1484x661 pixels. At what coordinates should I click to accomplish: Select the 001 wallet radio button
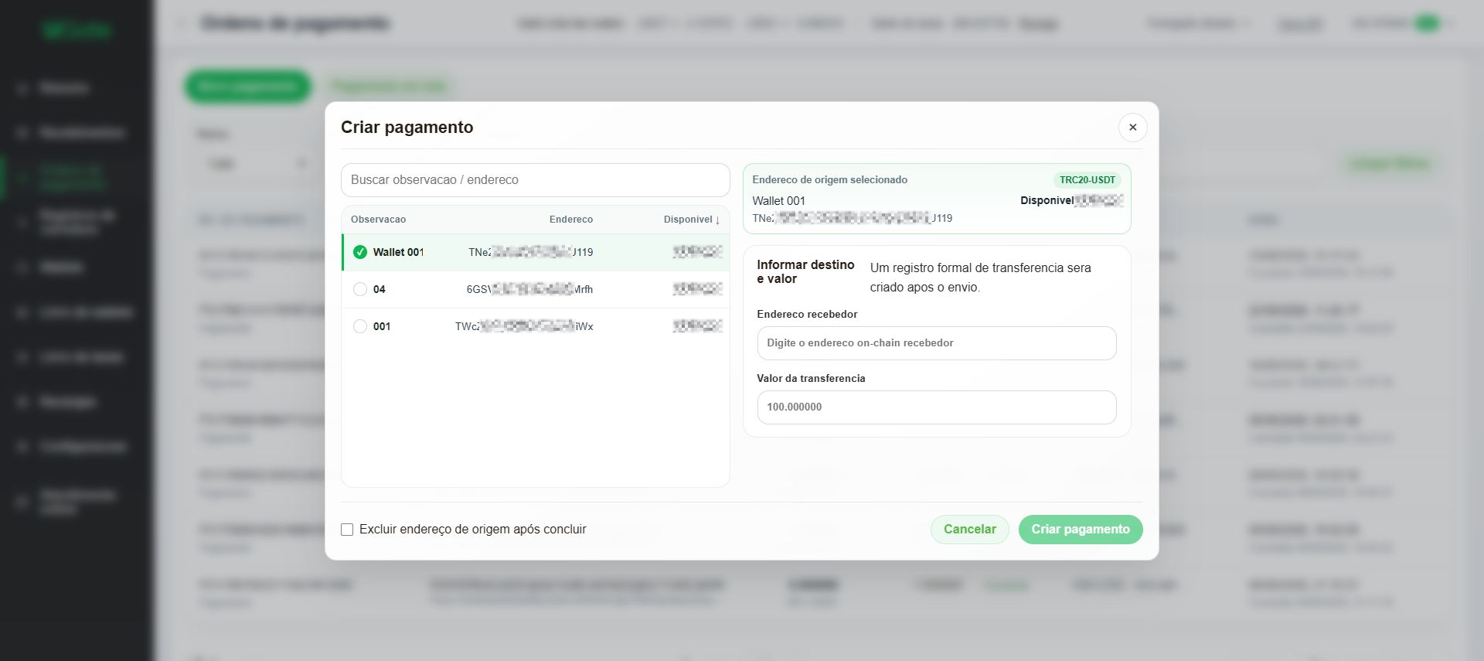coord(360,326)
